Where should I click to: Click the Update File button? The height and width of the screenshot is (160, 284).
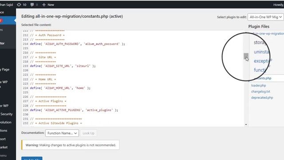point(32,158)
